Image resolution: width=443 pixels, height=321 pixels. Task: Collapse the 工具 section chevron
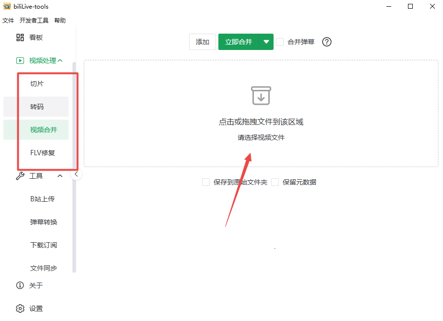[60, 176]
